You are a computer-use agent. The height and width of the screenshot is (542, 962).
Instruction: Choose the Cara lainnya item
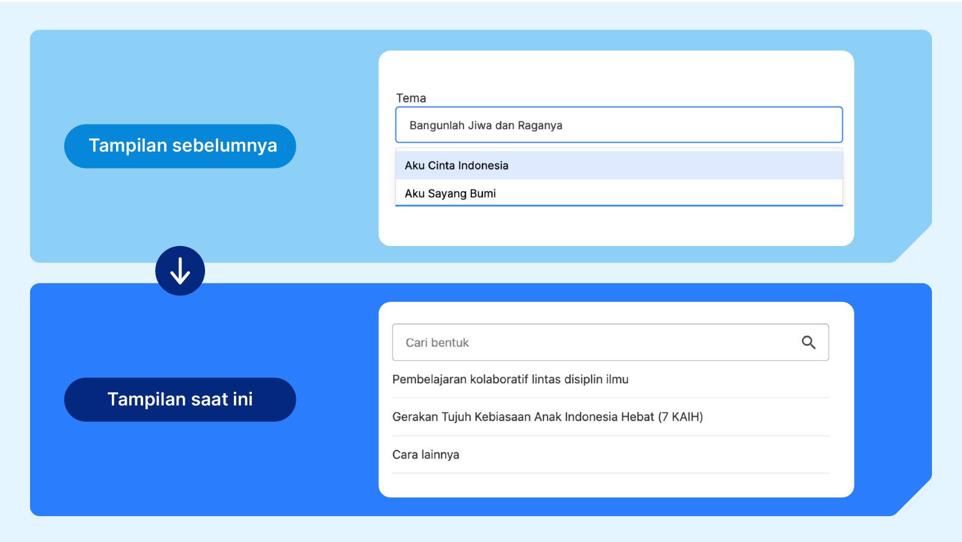tap(426, 455)
